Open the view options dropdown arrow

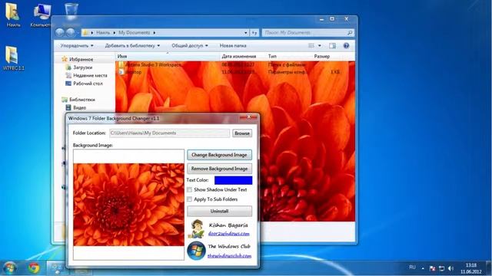coord(320,46)
